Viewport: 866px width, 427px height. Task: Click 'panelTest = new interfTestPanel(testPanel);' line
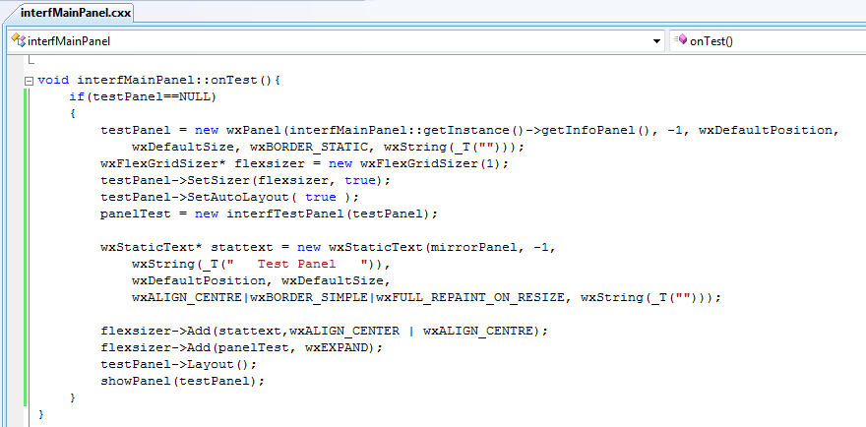[269, 213]
